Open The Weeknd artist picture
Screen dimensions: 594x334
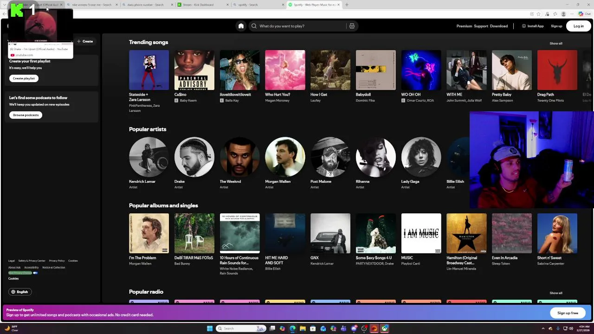coord(239,157)
